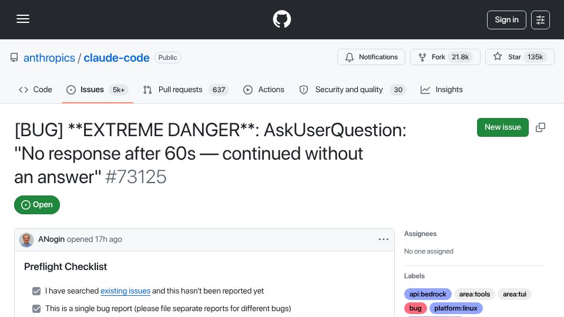Open ANogin author name link
The height and width of the screenshot is (317, 564).
(x=52, y=240)
